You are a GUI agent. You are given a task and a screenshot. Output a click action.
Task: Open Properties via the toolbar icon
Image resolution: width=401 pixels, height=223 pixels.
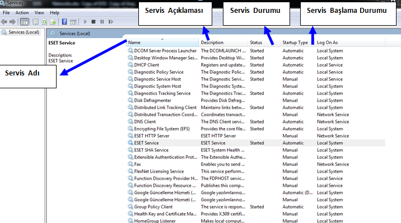click(35, 22)
